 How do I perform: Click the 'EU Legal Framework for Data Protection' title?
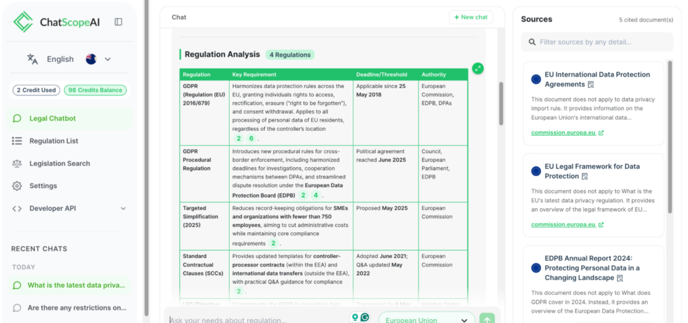(x=592, y=171)
